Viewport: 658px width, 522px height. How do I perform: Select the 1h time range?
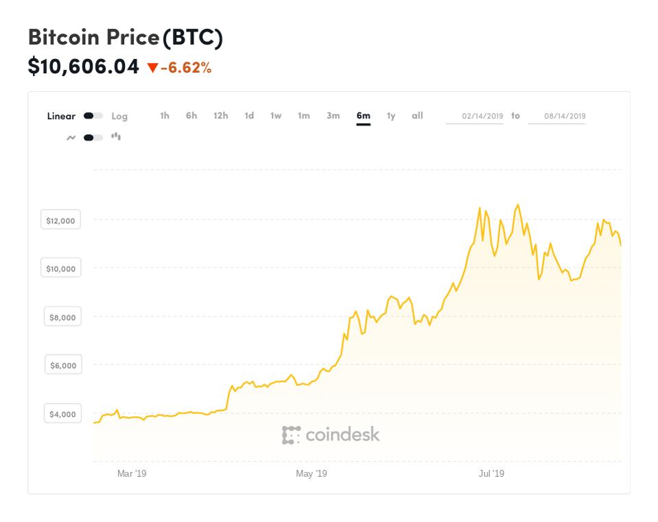[165, 116]
